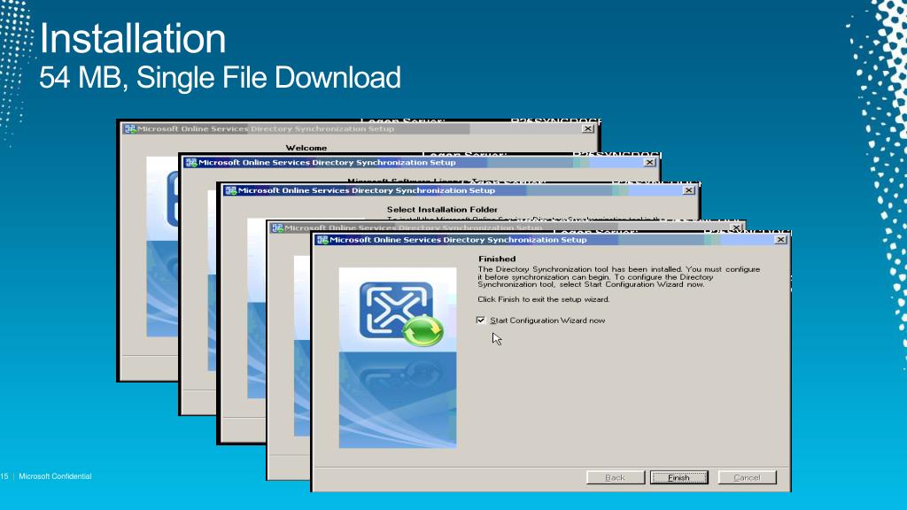Click title bar icon of Select Installation Folder window
The height and width of the screenshot is (510, 907).
(x=231, y=190)
